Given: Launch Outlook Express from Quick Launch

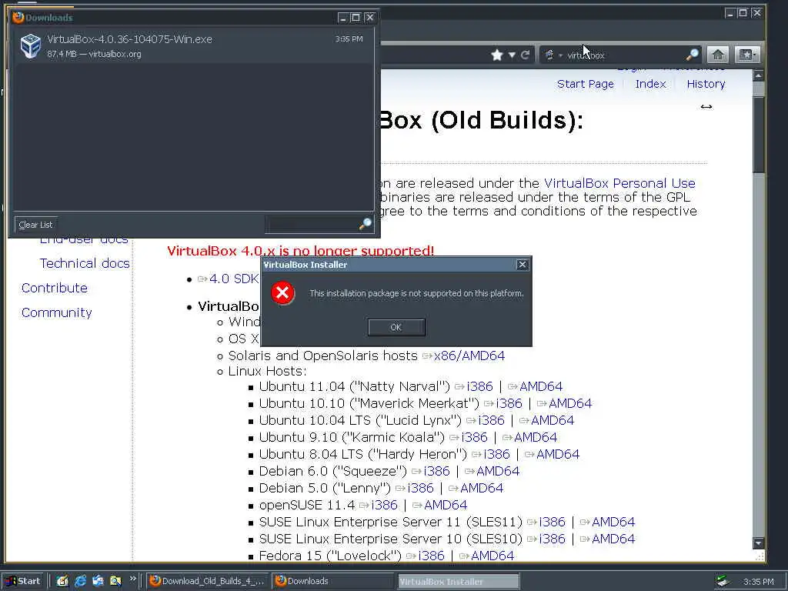Looking at the screenshot, I should 98,581.
